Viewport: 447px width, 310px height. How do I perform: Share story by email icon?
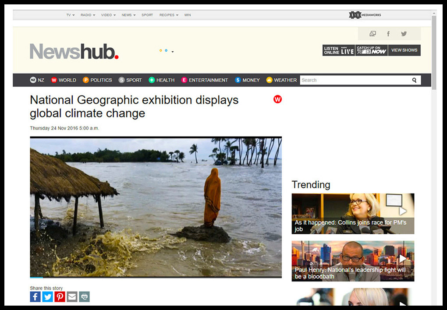click(x=72, y=296)
